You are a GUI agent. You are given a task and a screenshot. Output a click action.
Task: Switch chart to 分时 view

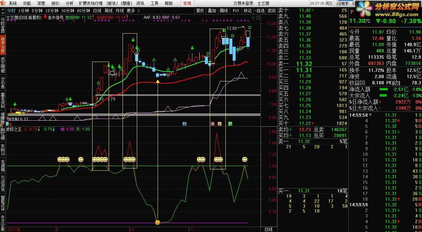tap(11, 11)
